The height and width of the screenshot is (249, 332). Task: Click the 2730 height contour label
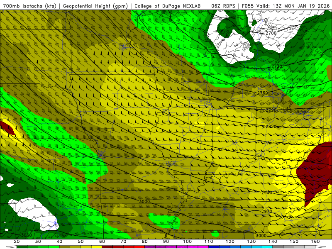pyautogui.click(x=277, y=66)
